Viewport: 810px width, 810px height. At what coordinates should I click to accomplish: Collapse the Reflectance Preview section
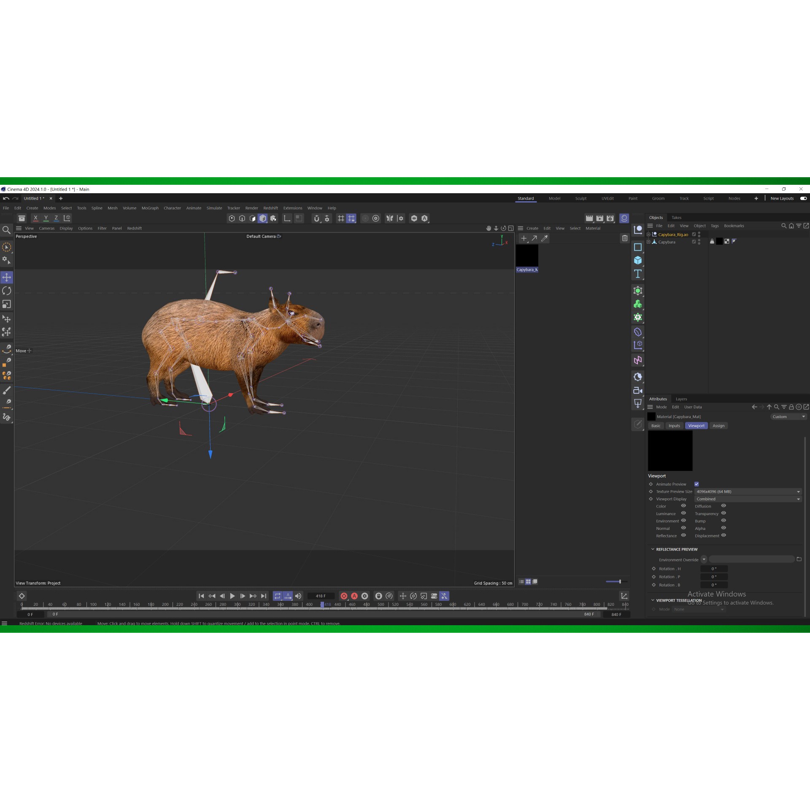[653, 549]
